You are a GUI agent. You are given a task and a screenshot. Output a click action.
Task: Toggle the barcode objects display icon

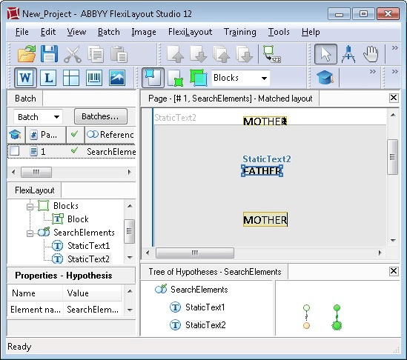(94, 78)
